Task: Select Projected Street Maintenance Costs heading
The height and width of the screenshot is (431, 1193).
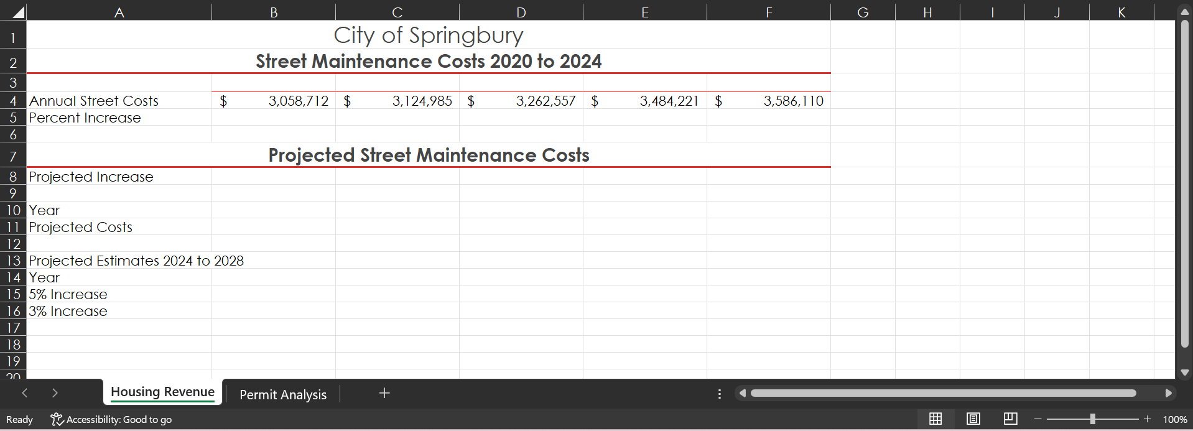Action: 429,155
